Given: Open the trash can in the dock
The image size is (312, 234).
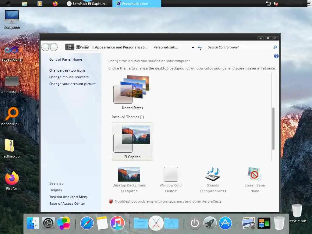Looking at the screenshot, I should [279, 223].
